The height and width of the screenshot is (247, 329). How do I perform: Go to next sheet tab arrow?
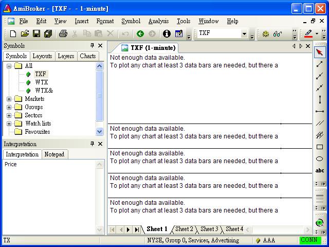129,230
